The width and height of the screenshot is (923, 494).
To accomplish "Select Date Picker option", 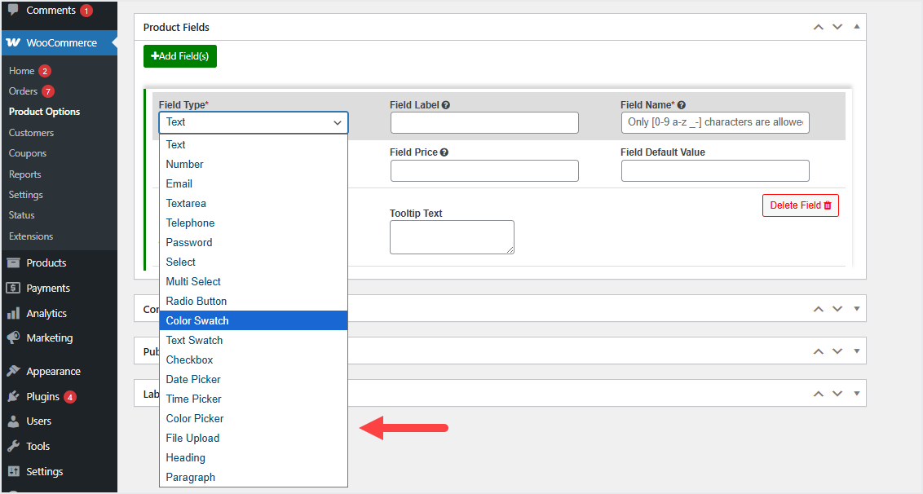I will point(253,379).
